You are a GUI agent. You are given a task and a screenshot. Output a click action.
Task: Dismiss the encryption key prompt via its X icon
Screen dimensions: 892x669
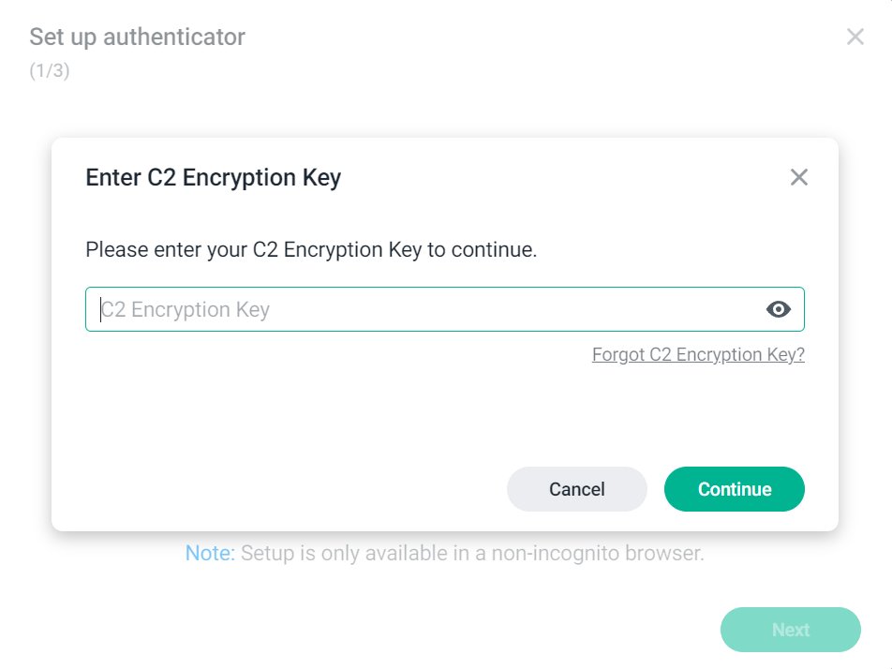coord(798,177)
